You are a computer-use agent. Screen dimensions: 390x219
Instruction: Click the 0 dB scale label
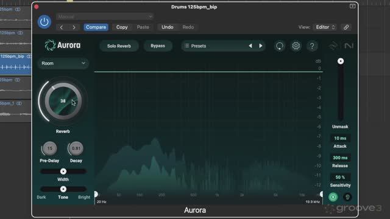(x=319, y=69)
